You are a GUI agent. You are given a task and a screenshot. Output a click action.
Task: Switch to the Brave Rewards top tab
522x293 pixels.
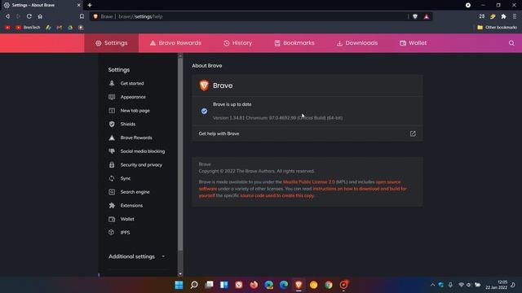(x=175, y=43)
